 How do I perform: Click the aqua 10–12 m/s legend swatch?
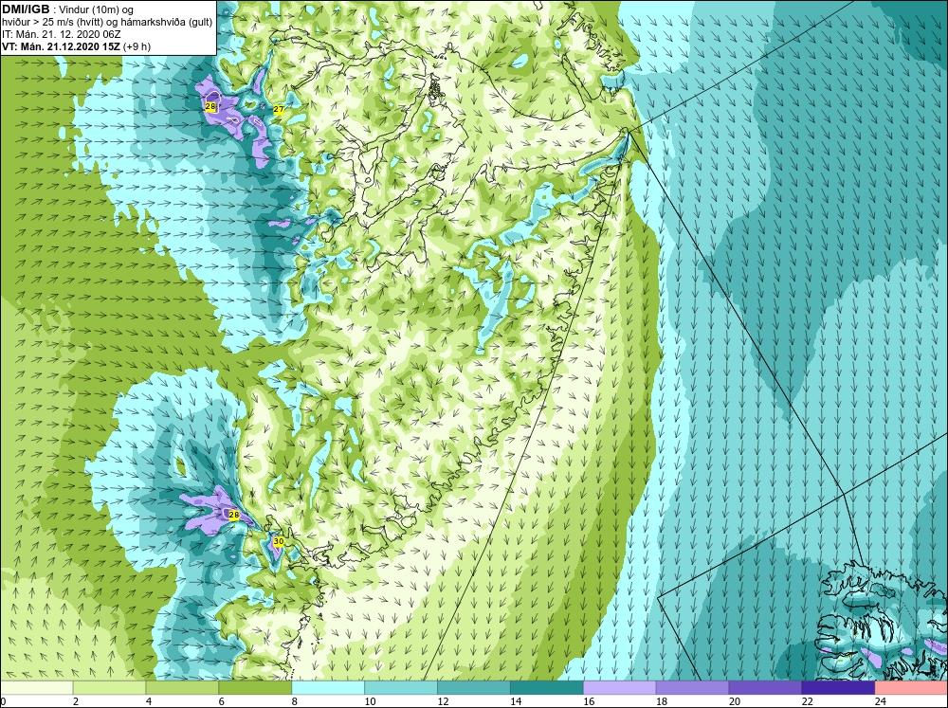[401, 688]
